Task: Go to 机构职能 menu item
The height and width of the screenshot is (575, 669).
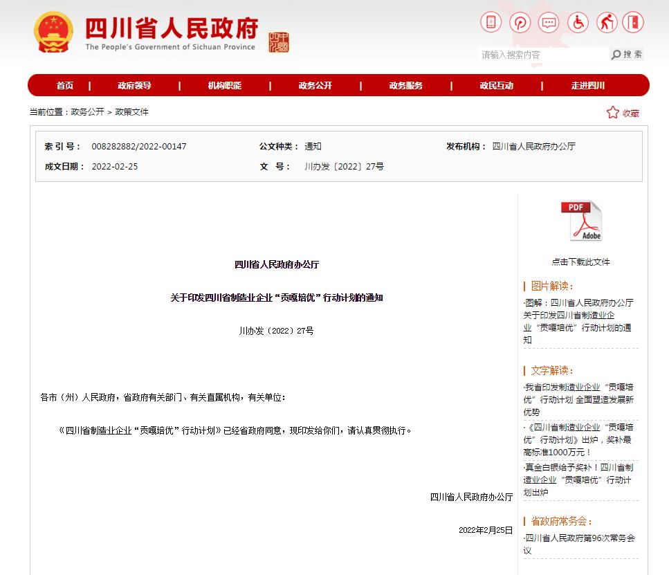Action: click(x=225, y=86)
